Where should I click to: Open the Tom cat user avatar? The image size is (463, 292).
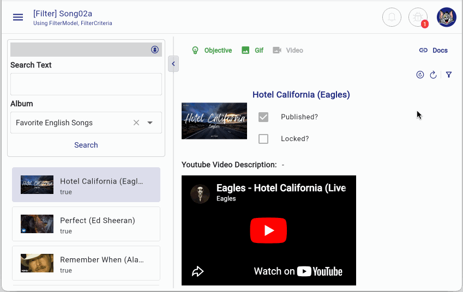tap(447, 17)
